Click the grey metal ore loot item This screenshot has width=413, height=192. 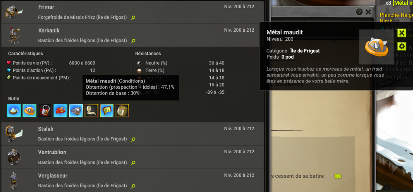click(x=76, y=111)
